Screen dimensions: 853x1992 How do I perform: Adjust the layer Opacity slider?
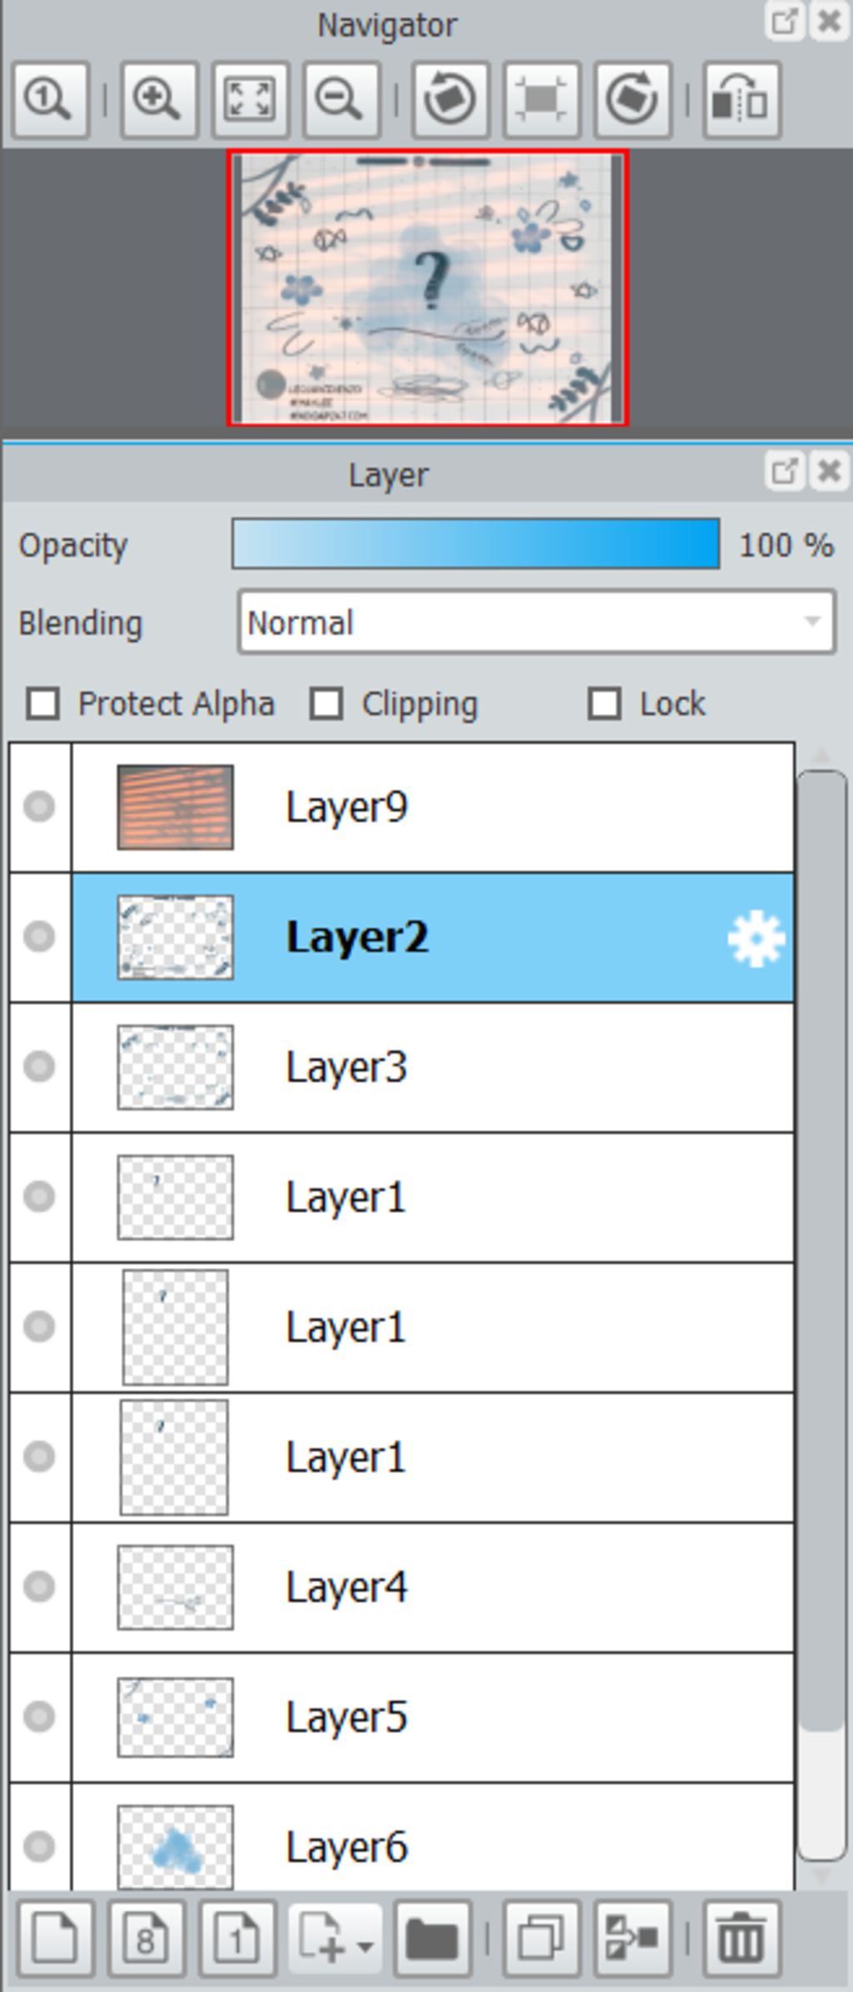476,544
